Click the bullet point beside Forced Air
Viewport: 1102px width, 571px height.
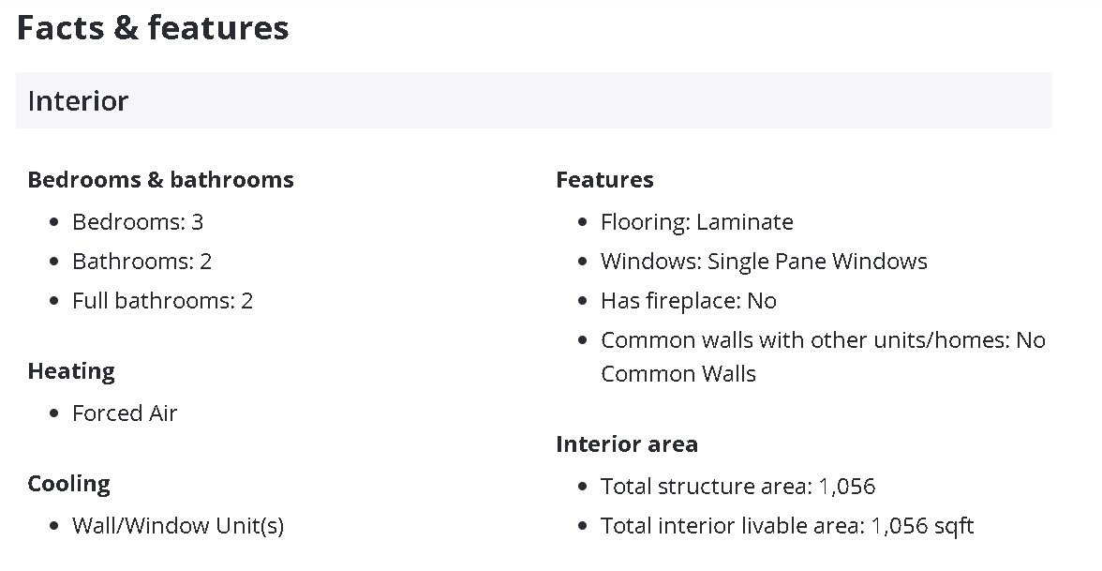tap(54, 413)
